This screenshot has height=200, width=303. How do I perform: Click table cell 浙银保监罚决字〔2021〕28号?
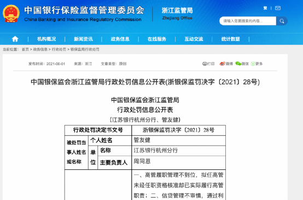pyautogui.click(x=178, y=130)
